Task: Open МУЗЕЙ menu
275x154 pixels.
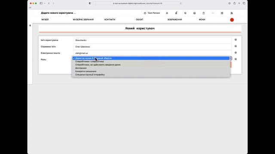Action: (45, 20)
